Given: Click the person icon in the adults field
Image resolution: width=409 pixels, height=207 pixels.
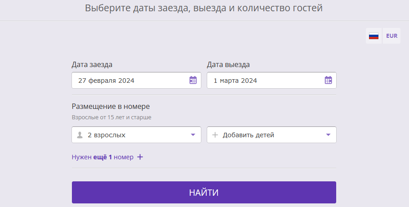Looking at the screenshot, I should tap(80, 135).
